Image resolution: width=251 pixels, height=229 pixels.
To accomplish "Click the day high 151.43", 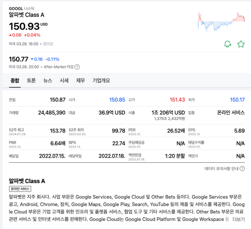I will pos(177,100).
